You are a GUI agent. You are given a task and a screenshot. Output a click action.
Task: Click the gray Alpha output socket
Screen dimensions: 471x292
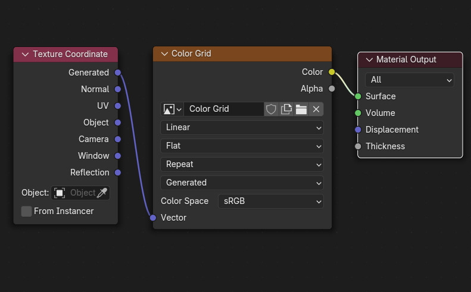pos(332,89)
